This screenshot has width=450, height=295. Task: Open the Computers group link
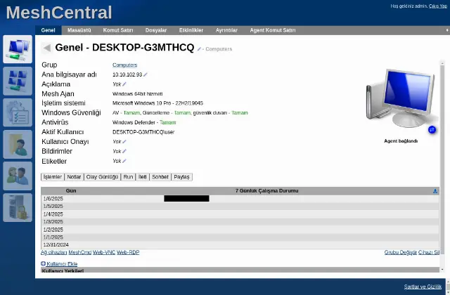125,65
